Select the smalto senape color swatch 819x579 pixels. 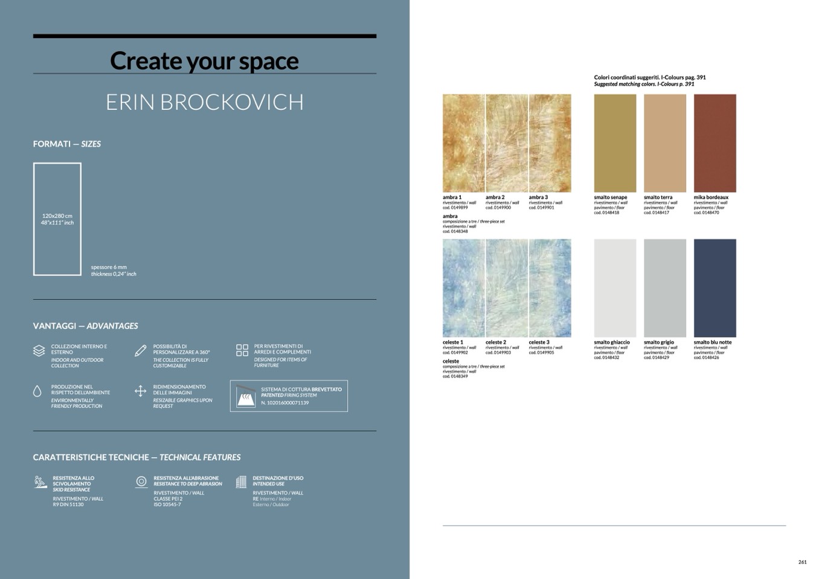[x=615, y=143]
